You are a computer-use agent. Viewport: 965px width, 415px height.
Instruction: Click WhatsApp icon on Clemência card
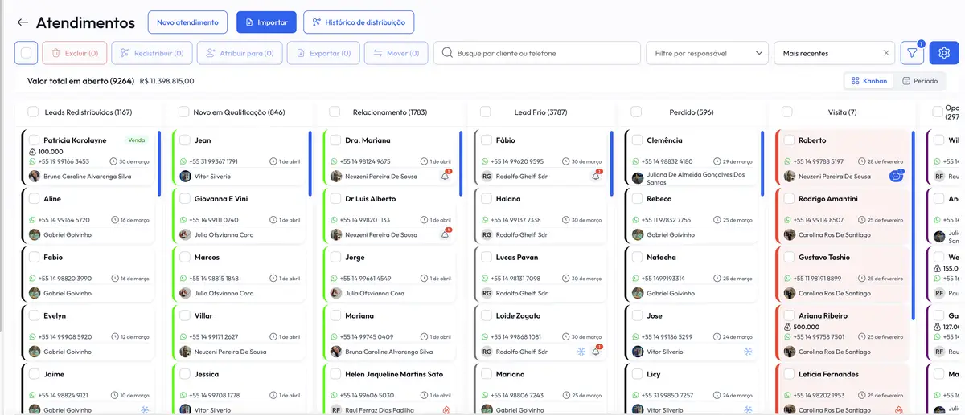pos(636,161)
